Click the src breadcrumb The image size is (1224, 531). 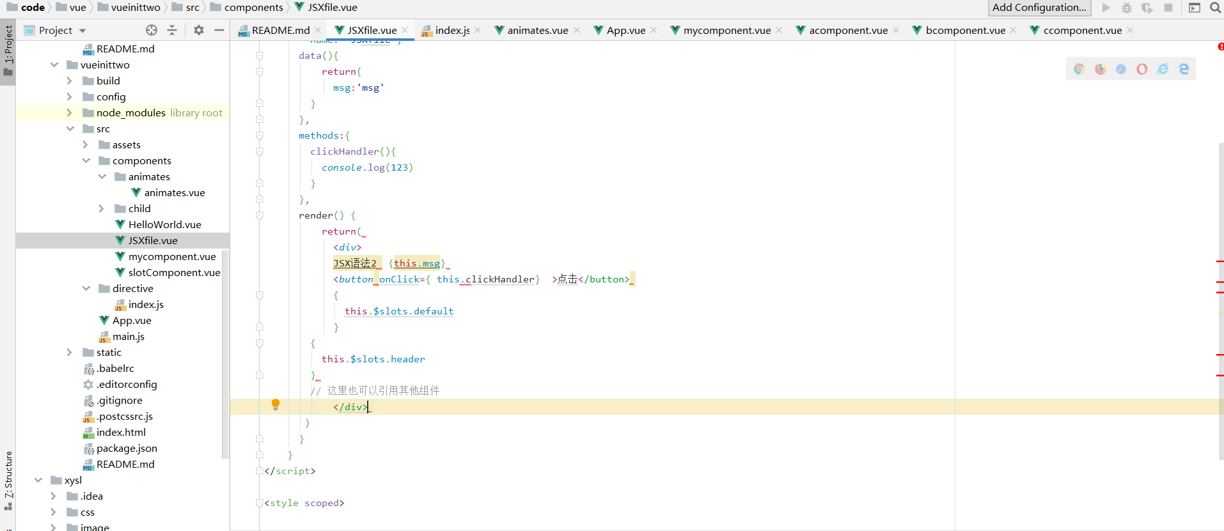pyautogui.click(x=185, y=8)
